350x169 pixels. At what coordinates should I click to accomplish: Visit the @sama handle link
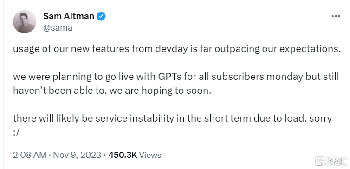(x=58, y=28)
